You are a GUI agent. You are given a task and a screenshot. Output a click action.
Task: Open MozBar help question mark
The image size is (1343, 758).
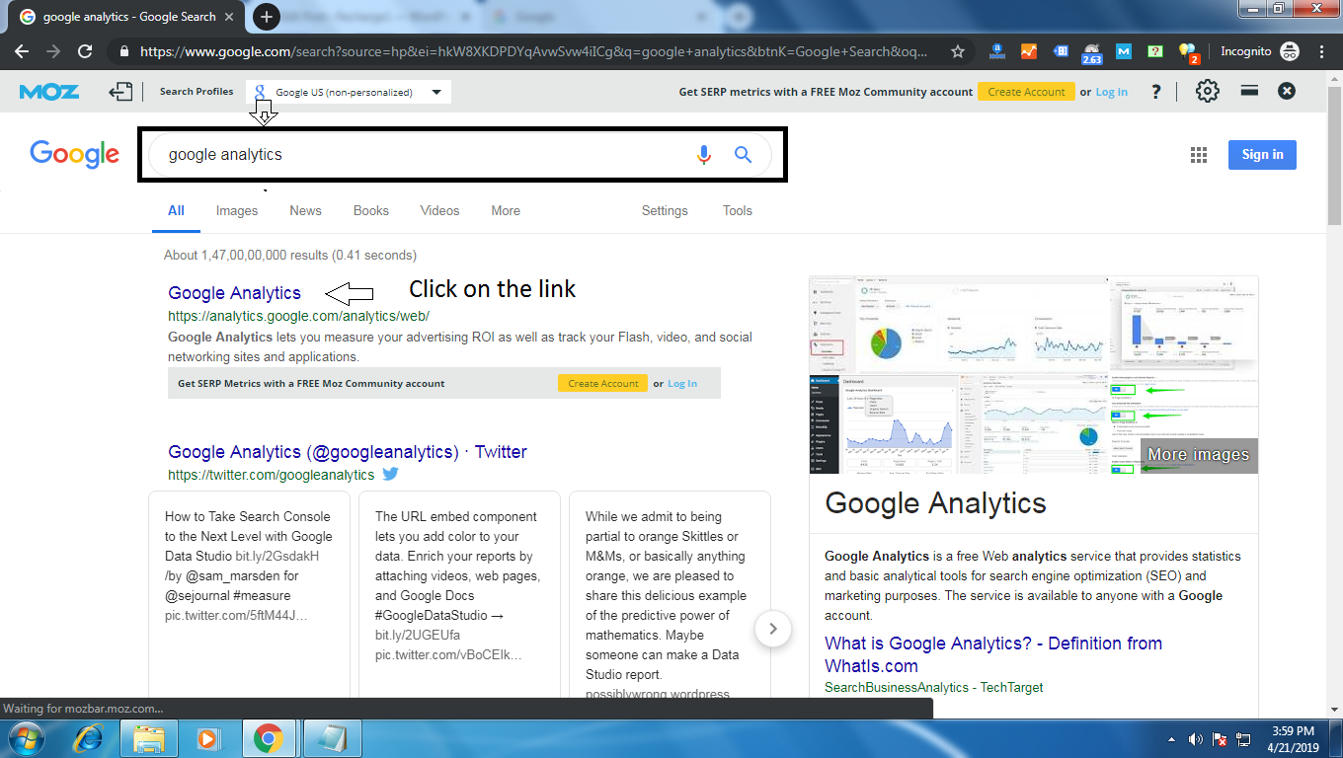point(1156,92)
